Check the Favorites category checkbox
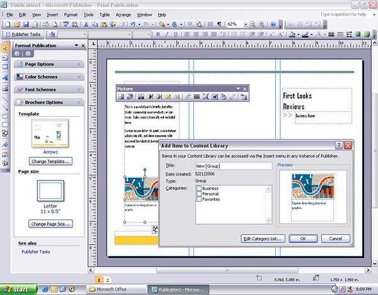Viewport: 378px width, 295px height. pos(199,199)
